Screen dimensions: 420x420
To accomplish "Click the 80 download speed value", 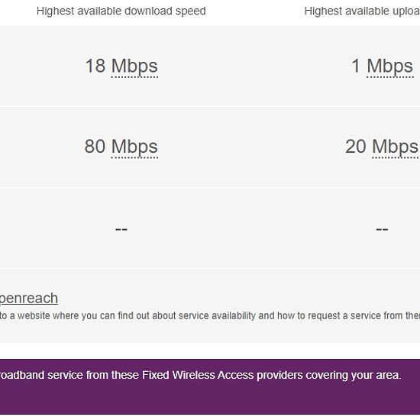I will (95, 147).
